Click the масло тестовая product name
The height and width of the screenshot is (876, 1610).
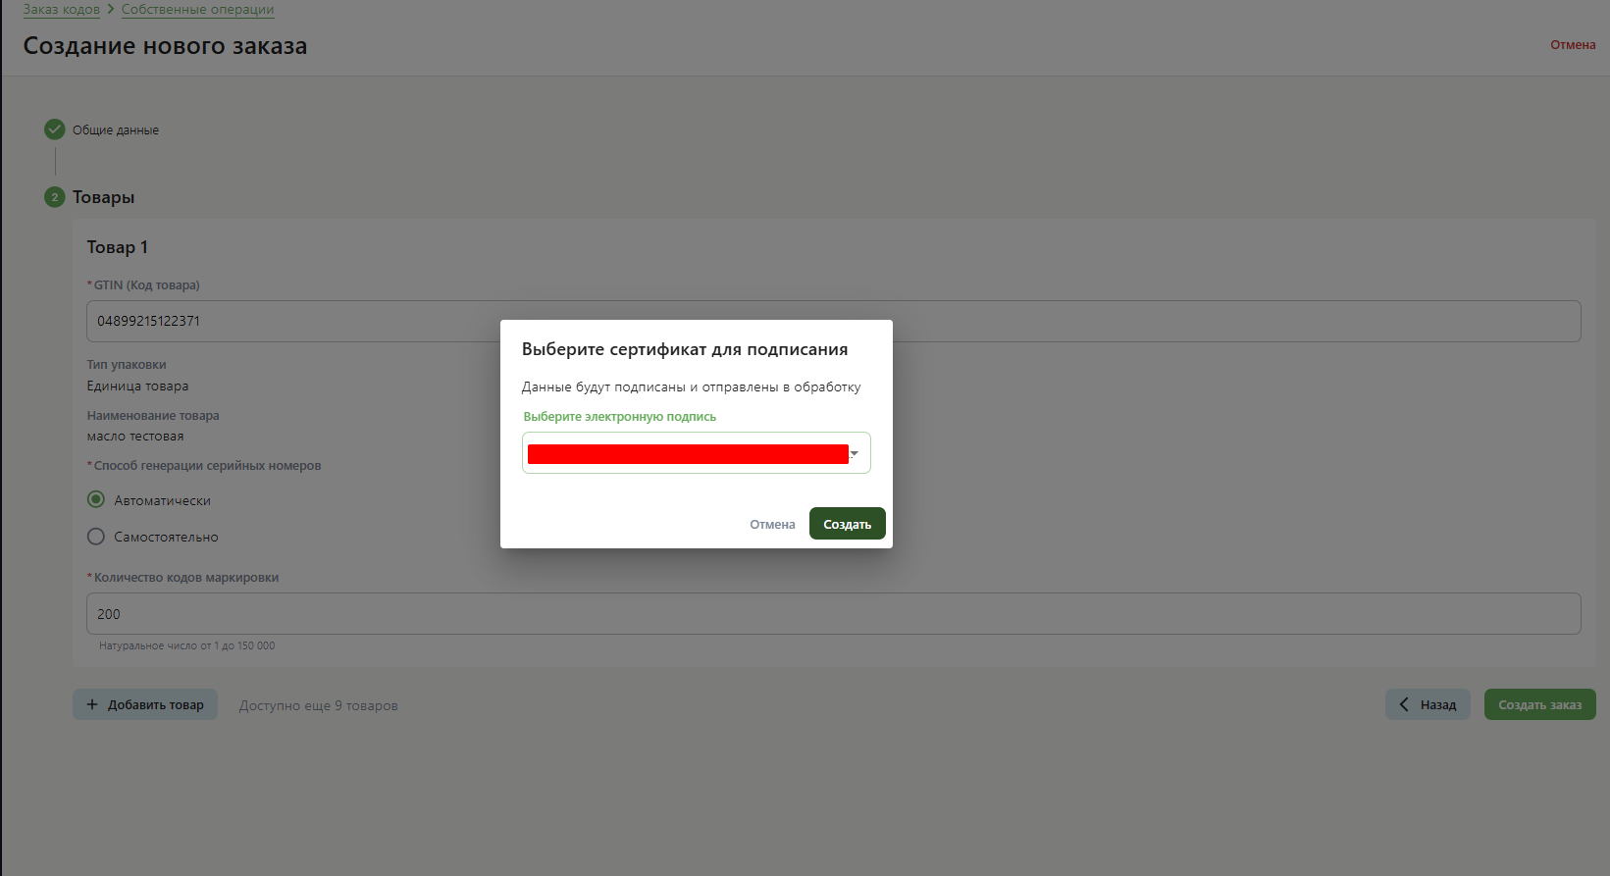tap(135, 437)
